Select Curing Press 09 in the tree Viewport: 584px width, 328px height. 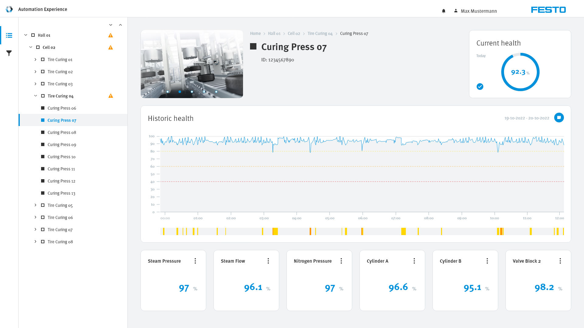[x=62, y=145]
